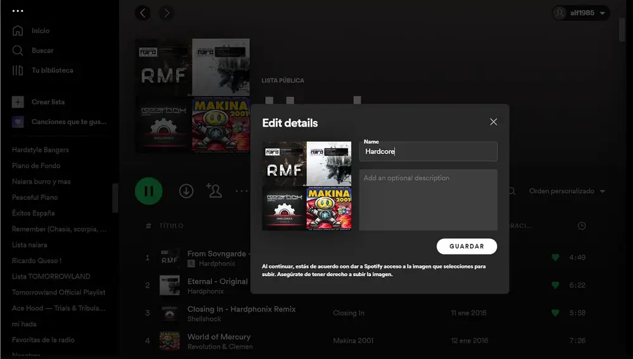Unlike the 4:49 track heart
Screen dimensions: 633x359
(556, 257)
